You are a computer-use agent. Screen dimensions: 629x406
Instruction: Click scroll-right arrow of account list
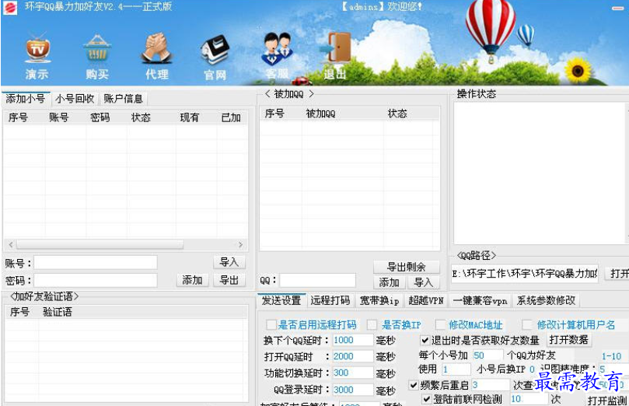240,244
